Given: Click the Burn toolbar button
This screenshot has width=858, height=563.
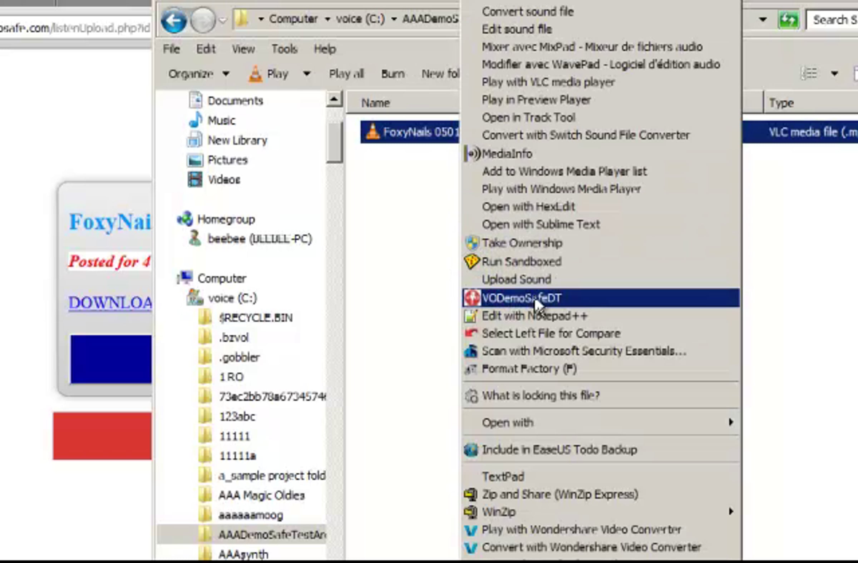Looking at the screenshot, I should pyautogui.click(x=393, y=74).
